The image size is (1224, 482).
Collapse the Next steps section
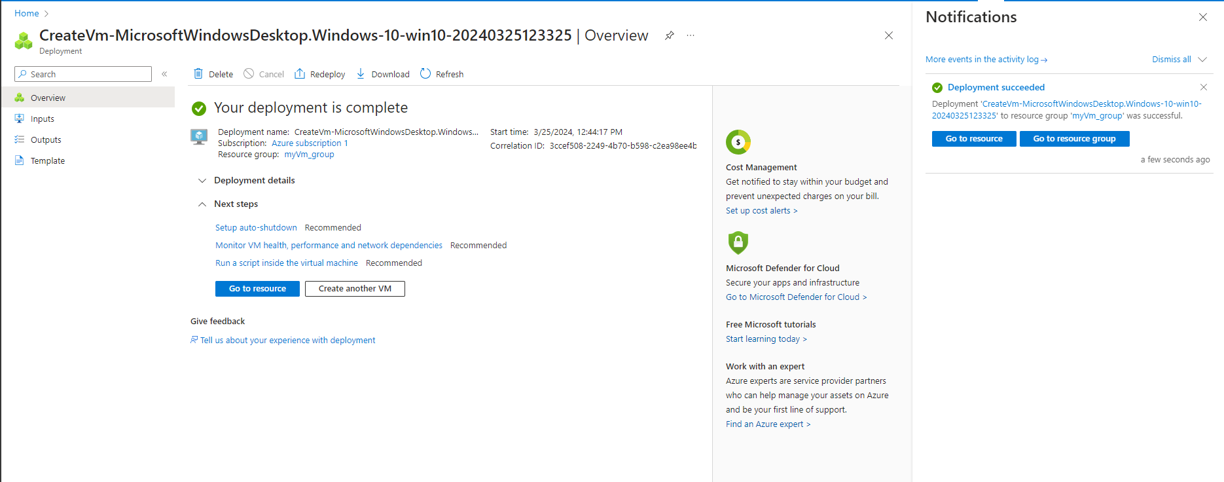(202, 204)
